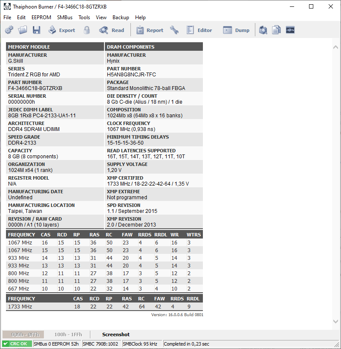
Task: Click the Taipei, Taiwan location value
Action: [x=25, y=211]
